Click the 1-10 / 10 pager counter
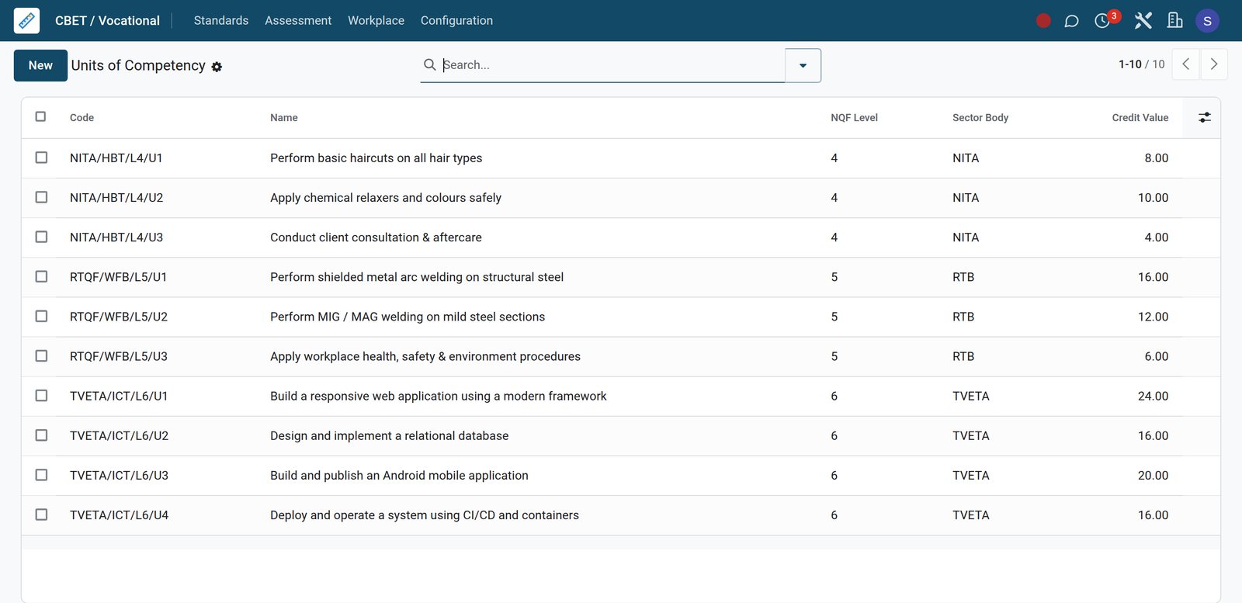This screenshot has width=1242, height=603. [1141, 64]
